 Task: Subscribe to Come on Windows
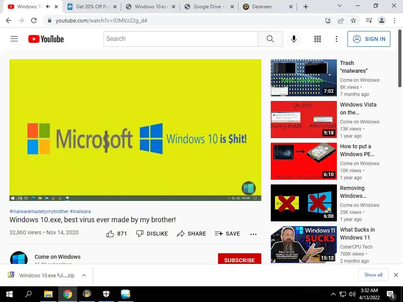240,259
